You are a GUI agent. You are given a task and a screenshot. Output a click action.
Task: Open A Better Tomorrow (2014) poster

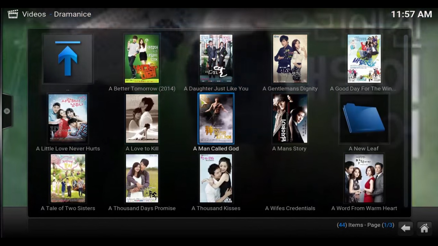(142, 59)
